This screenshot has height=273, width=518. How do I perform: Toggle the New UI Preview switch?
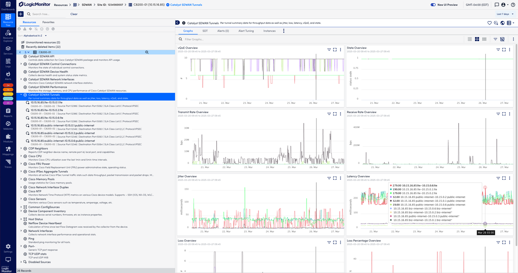tap(433, 5)
